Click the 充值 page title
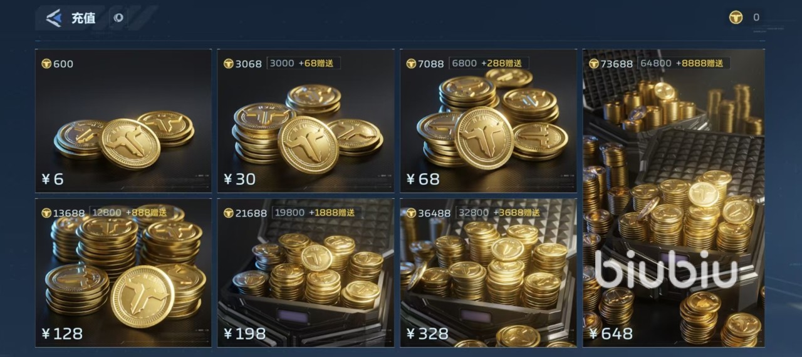 click(x=83, y=18)
